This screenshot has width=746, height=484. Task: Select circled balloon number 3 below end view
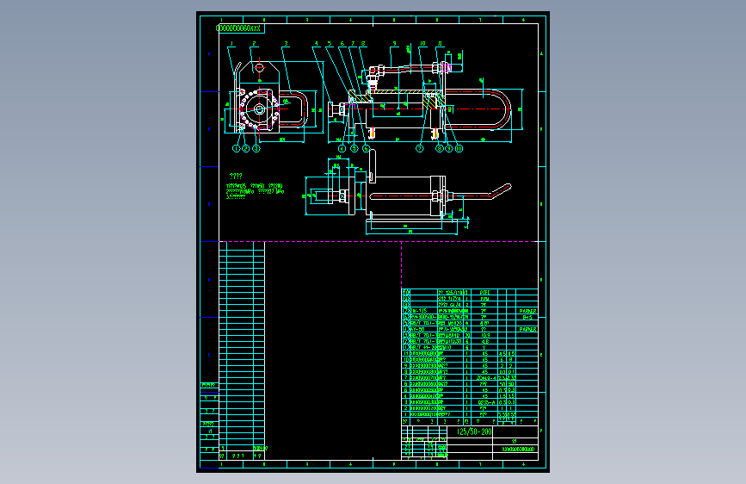256,149
